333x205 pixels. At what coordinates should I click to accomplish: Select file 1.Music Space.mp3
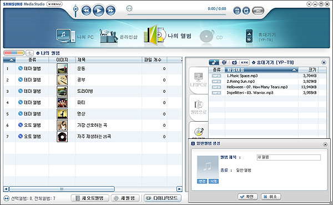tap(242, 76)
